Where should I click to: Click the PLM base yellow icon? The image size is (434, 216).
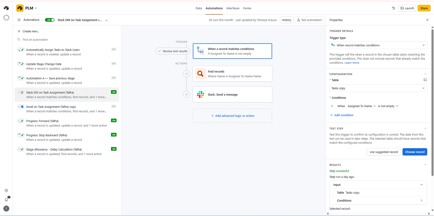pos(20,8)
